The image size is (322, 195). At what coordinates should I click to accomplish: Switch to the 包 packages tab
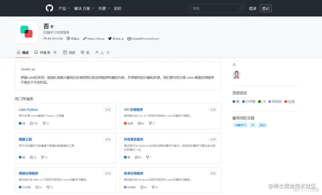pos(85,52)
